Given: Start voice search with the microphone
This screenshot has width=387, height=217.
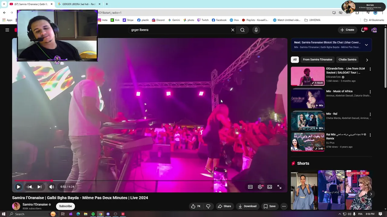Looking at the screenshot, I should pyautogui.click(x=256, y=30).
